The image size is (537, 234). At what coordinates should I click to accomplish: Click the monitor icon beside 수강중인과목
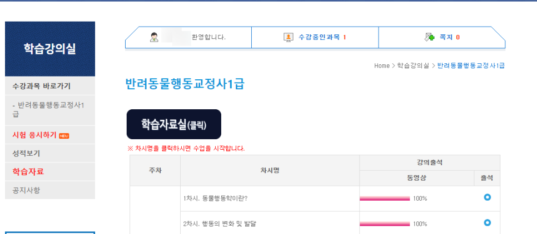pos(289,37)
